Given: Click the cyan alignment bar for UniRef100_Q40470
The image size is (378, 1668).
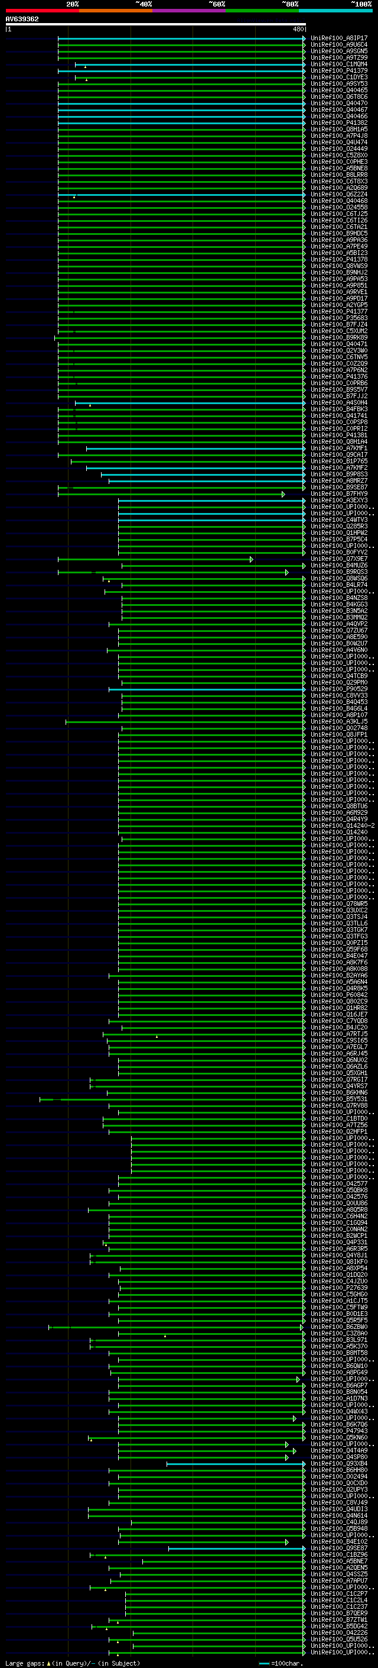Looking at the screenshot, I should (181, 104).
